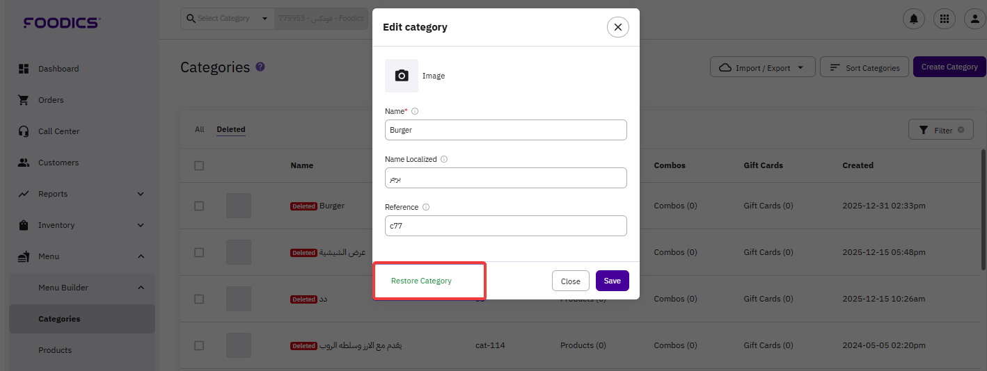
Task: Click the help icon beside Categories heading
Action: tap(260, 67)
